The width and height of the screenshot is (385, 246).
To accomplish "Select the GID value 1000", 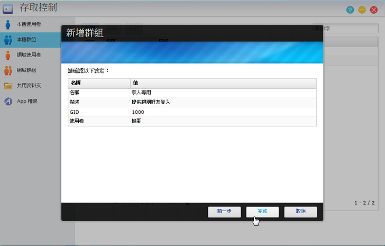I will (x=138, y=112).
